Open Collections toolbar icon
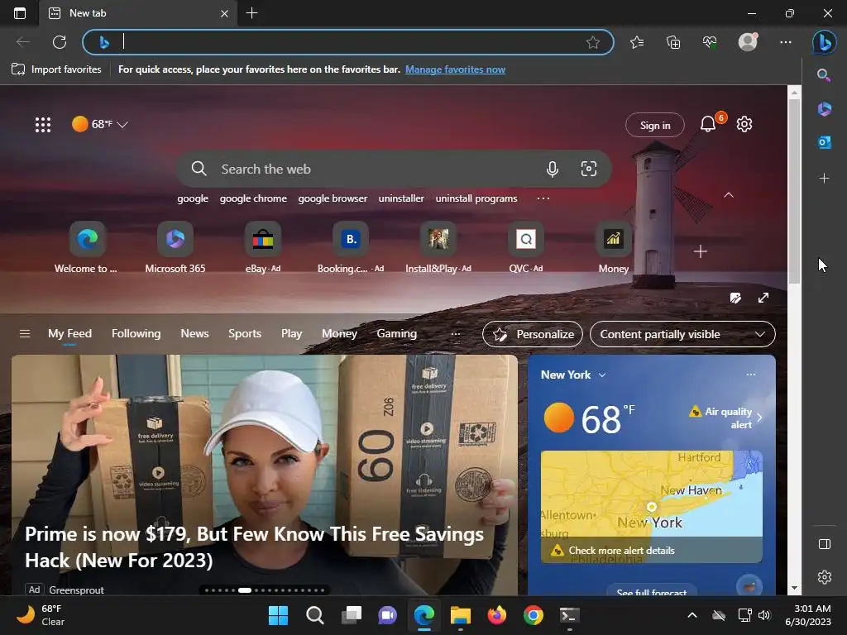Image resolution: width=847 pixels, height=635 pixels. [x=673, y=42]
